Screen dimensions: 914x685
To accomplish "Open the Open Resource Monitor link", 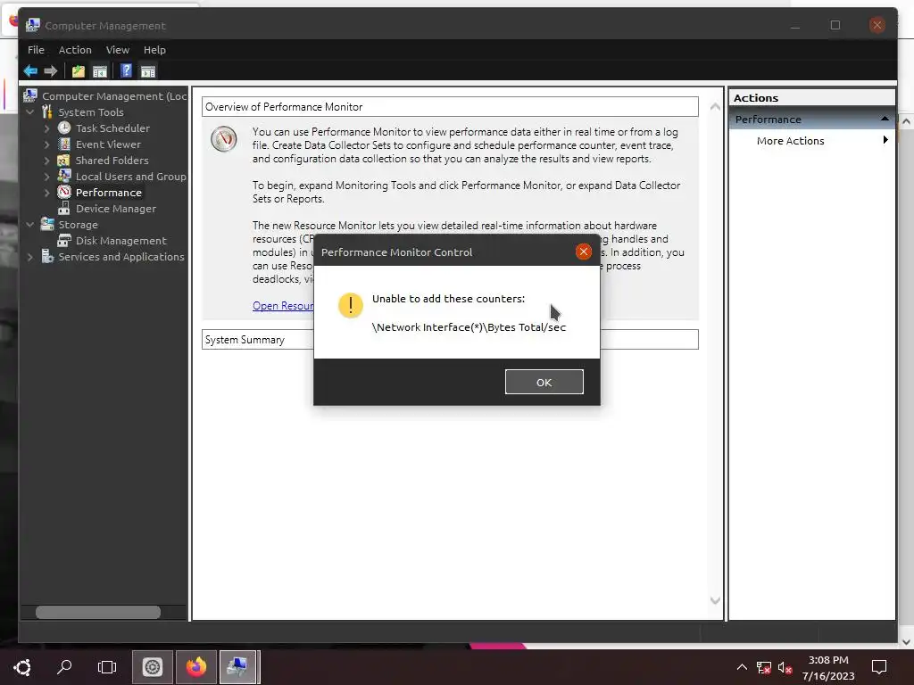I will [283, 305].
